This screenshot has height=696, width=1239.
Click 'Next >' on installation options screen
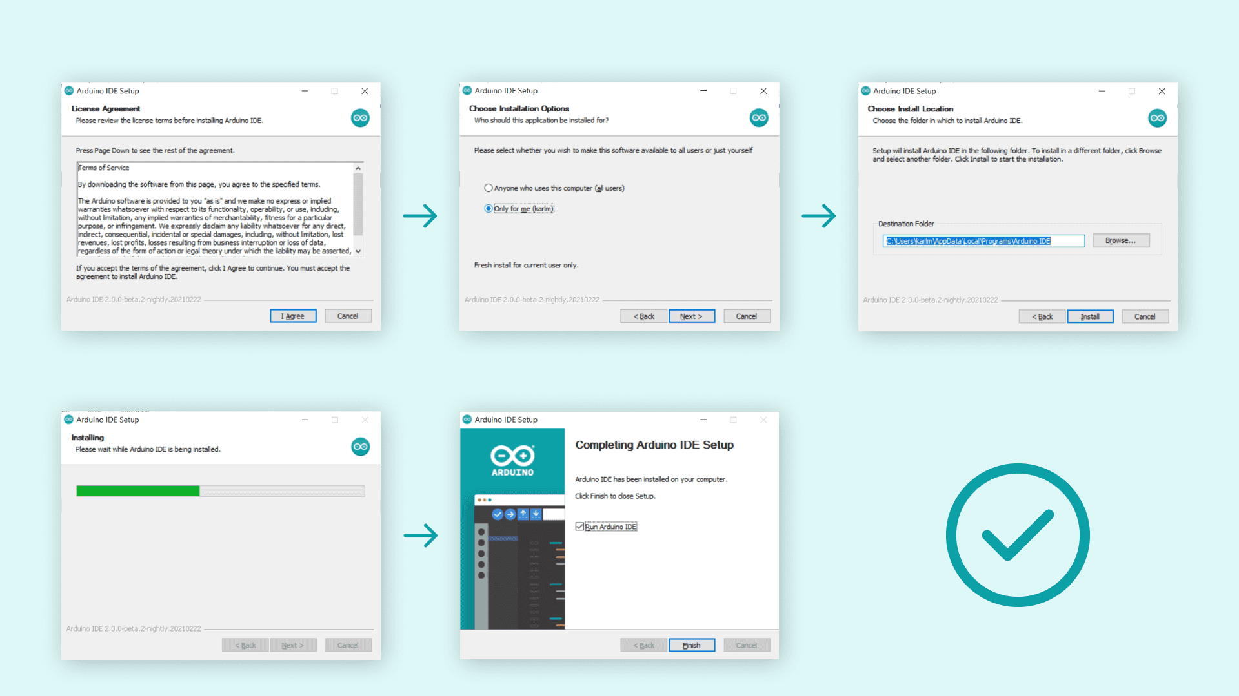(689, 316)
